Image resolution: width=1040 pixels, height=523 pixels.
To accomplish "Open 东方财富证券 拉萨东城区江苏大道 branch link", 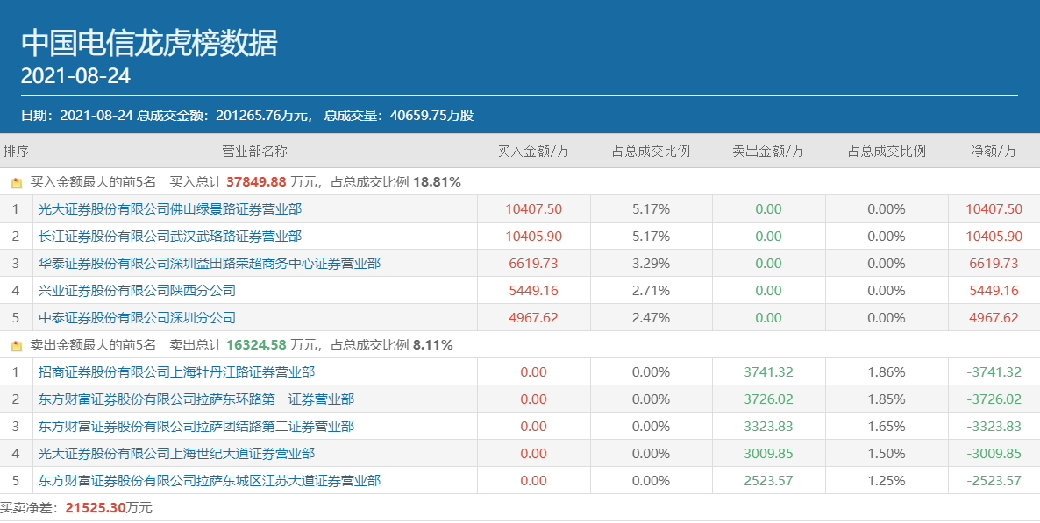I will pyautogui.click(x=209, y=481).
